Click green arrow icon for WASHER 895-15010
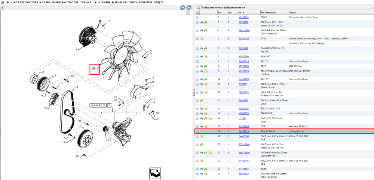This screenshot has width=374, height=180. (206, 153)
